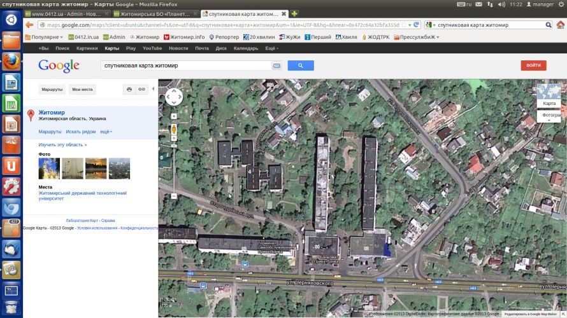Select the Street View pegman icon

[x=174, y=129]
